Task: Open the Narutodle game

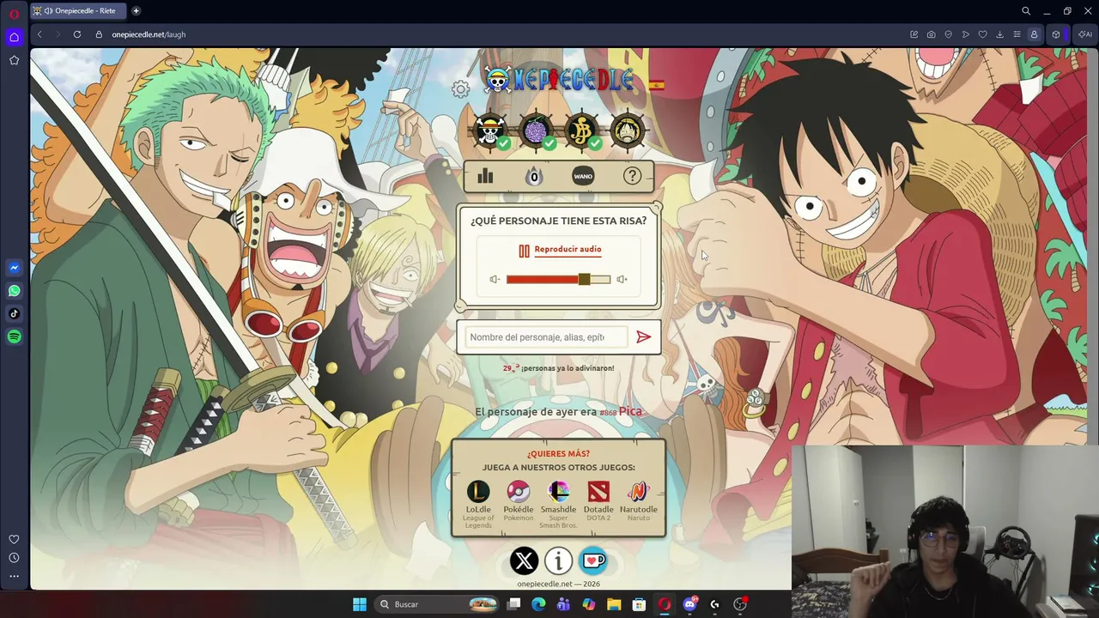Action: click(639, 501)
